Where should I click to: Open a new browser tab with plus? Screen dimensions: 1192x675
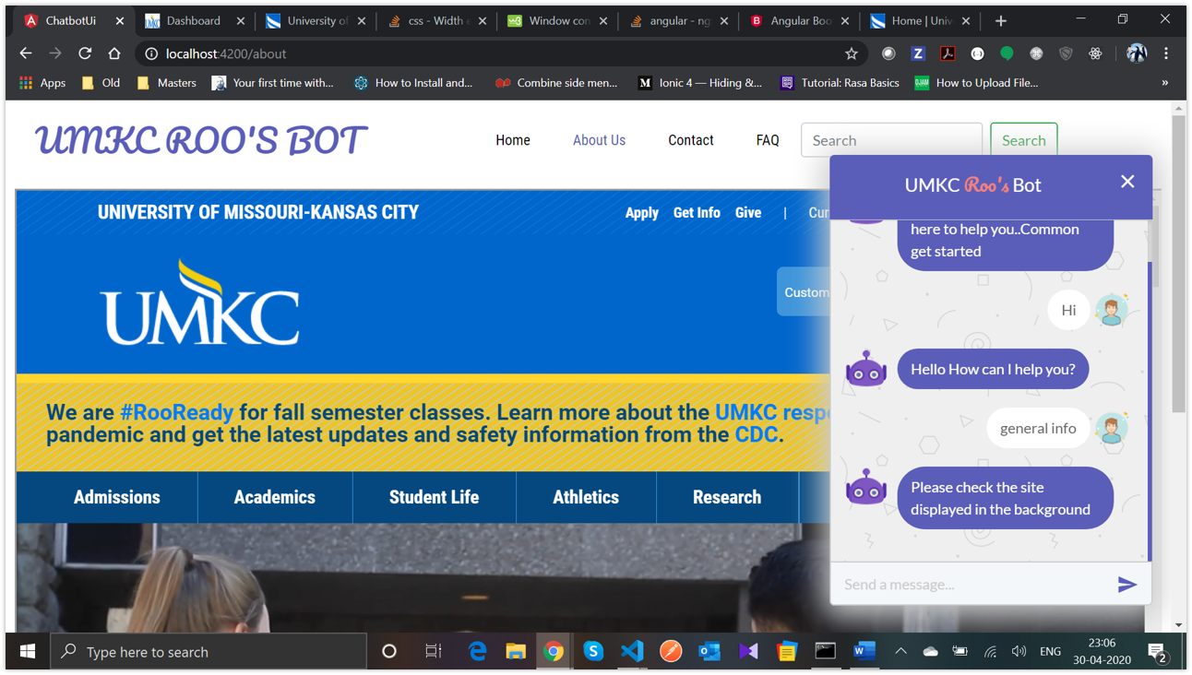point(1001,20)
